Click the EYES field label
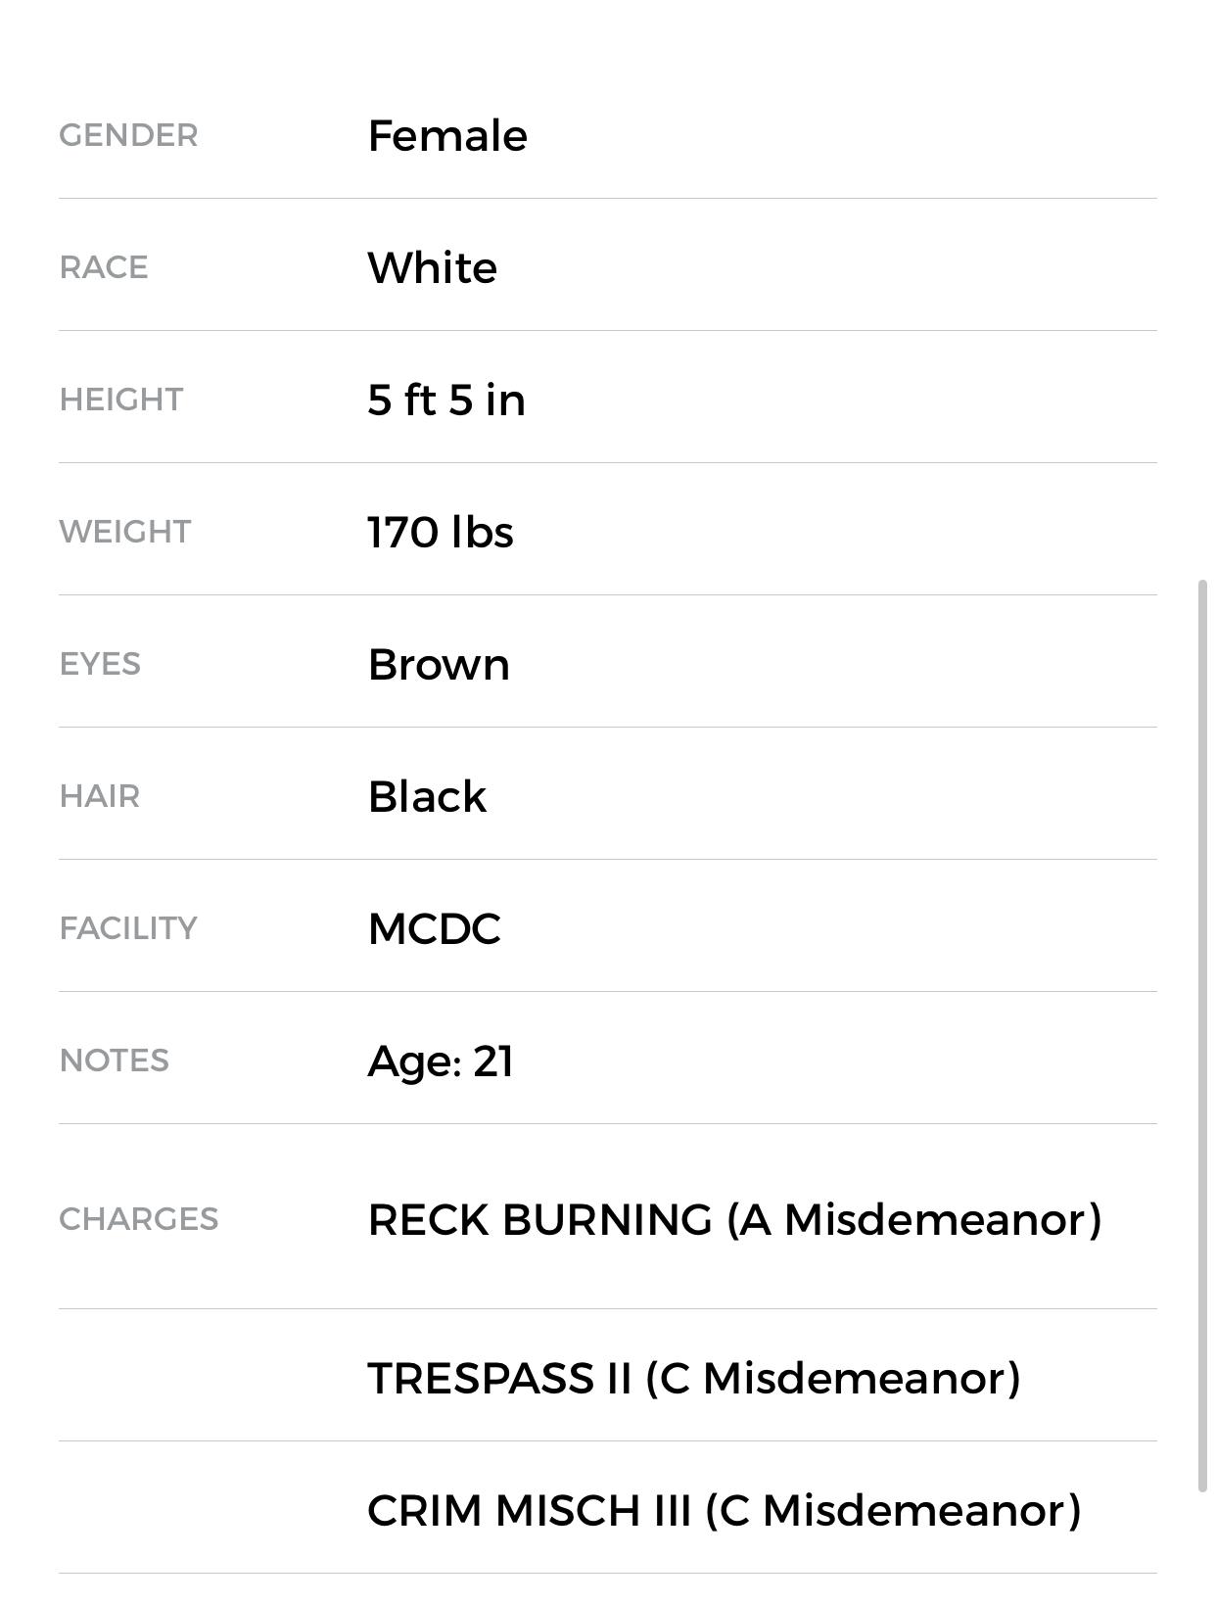 100,664
